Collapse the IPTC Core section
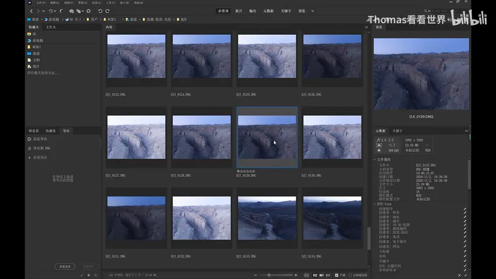 click(374, 204)
